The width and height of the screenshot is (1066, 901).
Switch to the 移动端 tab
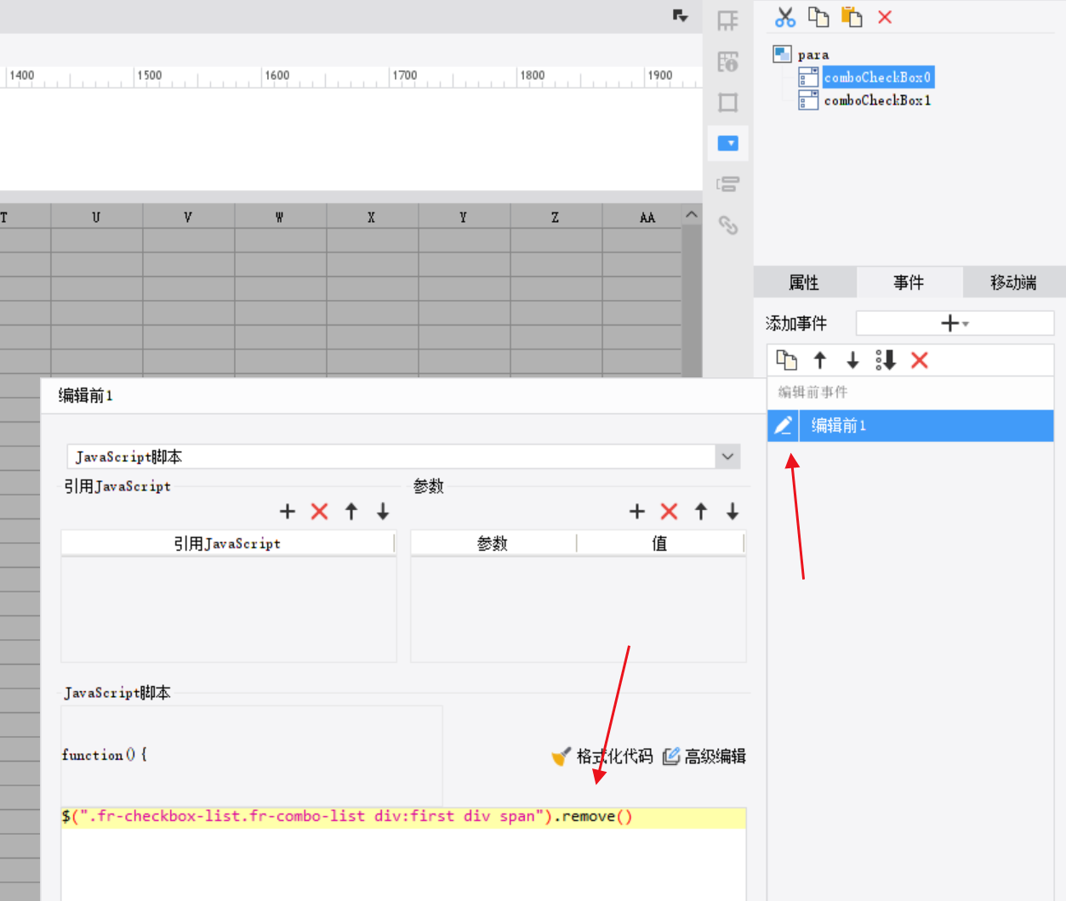[x=1013, y=282]
